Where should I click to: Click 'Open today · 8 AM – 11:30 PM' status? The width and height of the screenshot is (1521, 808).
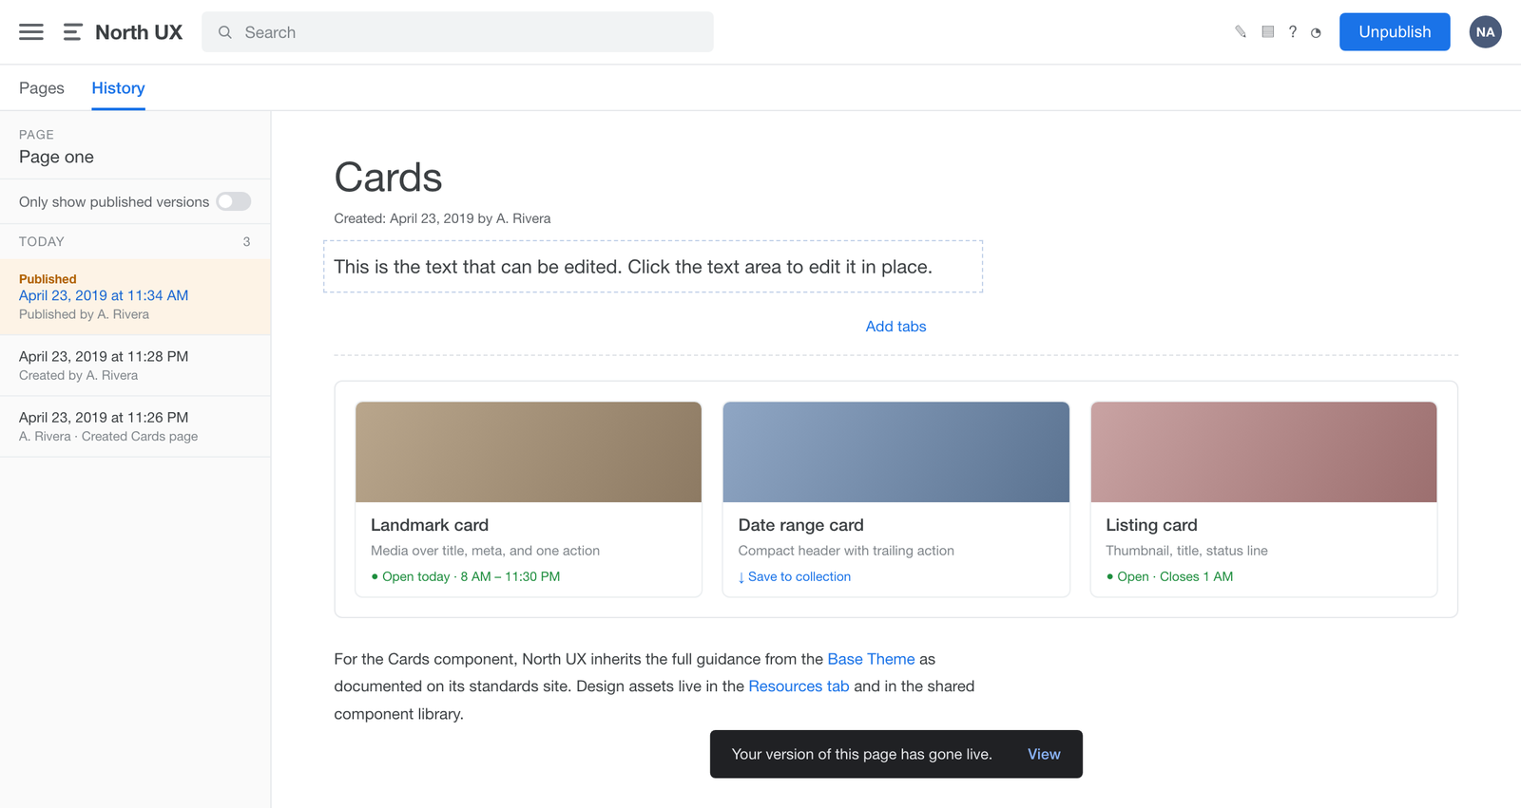pos(465,576)
